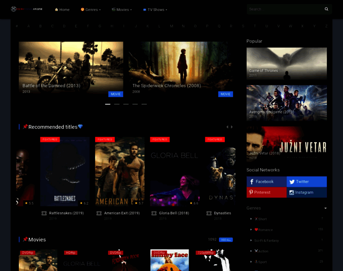Click Gloria Bell (2018) title link
This screenshot has width=343, height=271.
[174, 213]
